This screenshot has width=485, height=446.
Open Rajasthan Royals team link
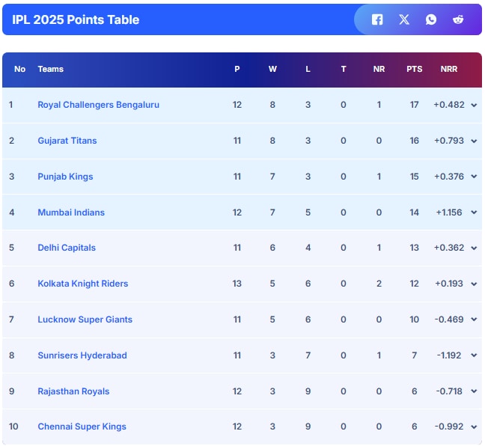click(x=73, y=391)
